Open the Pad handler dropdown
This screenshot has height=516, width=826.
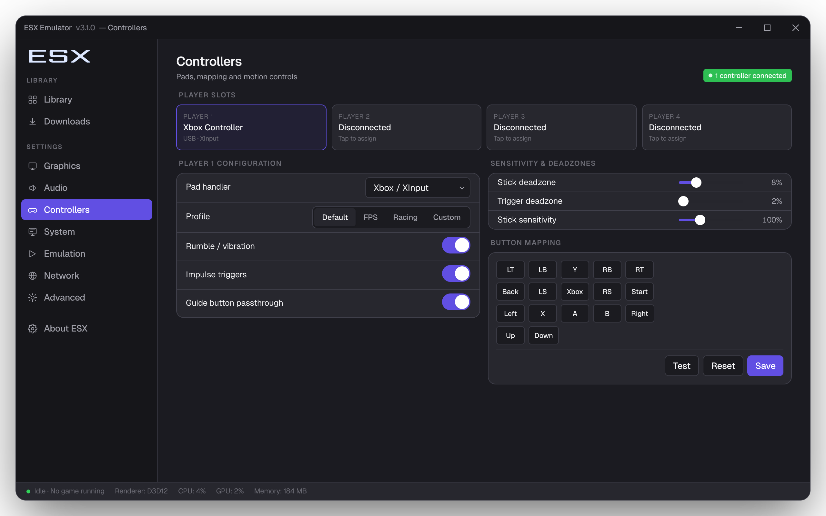(x=418, y=188)
